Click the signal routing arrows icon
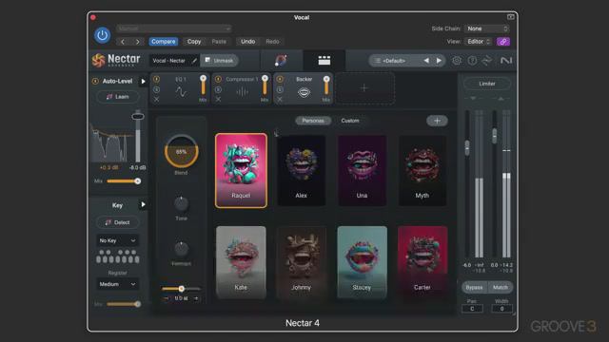The height and width of the screenshot is (342, 609). (487, 61)
